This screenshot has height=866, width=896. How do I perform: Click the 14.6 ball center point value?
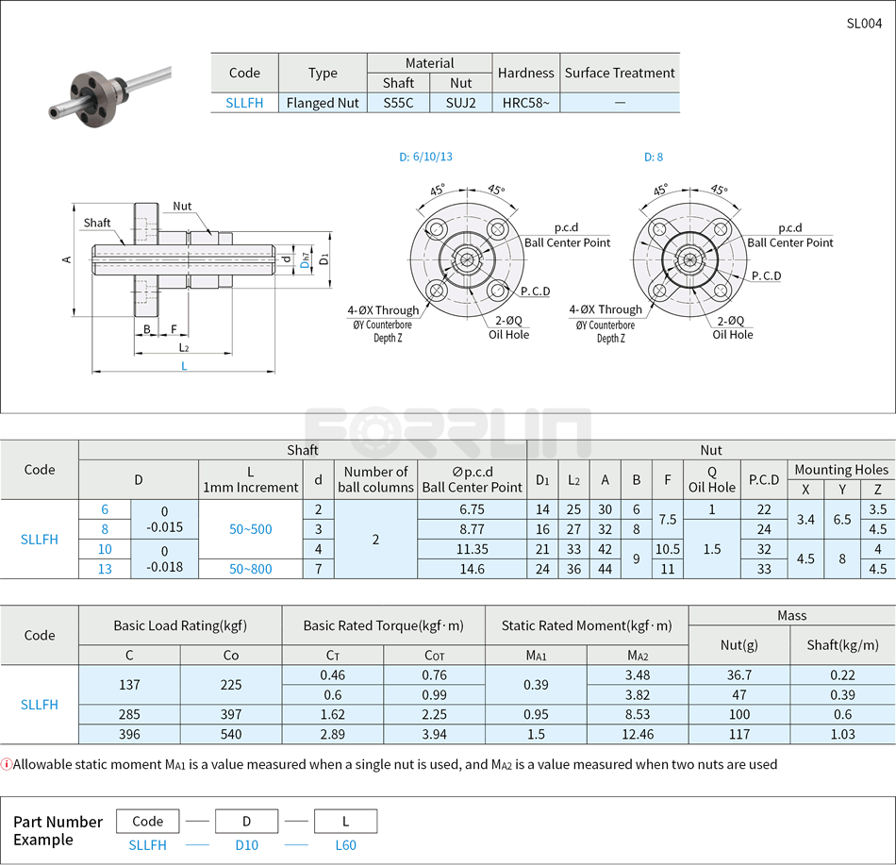pyautogui.click(x=472, y=570)
